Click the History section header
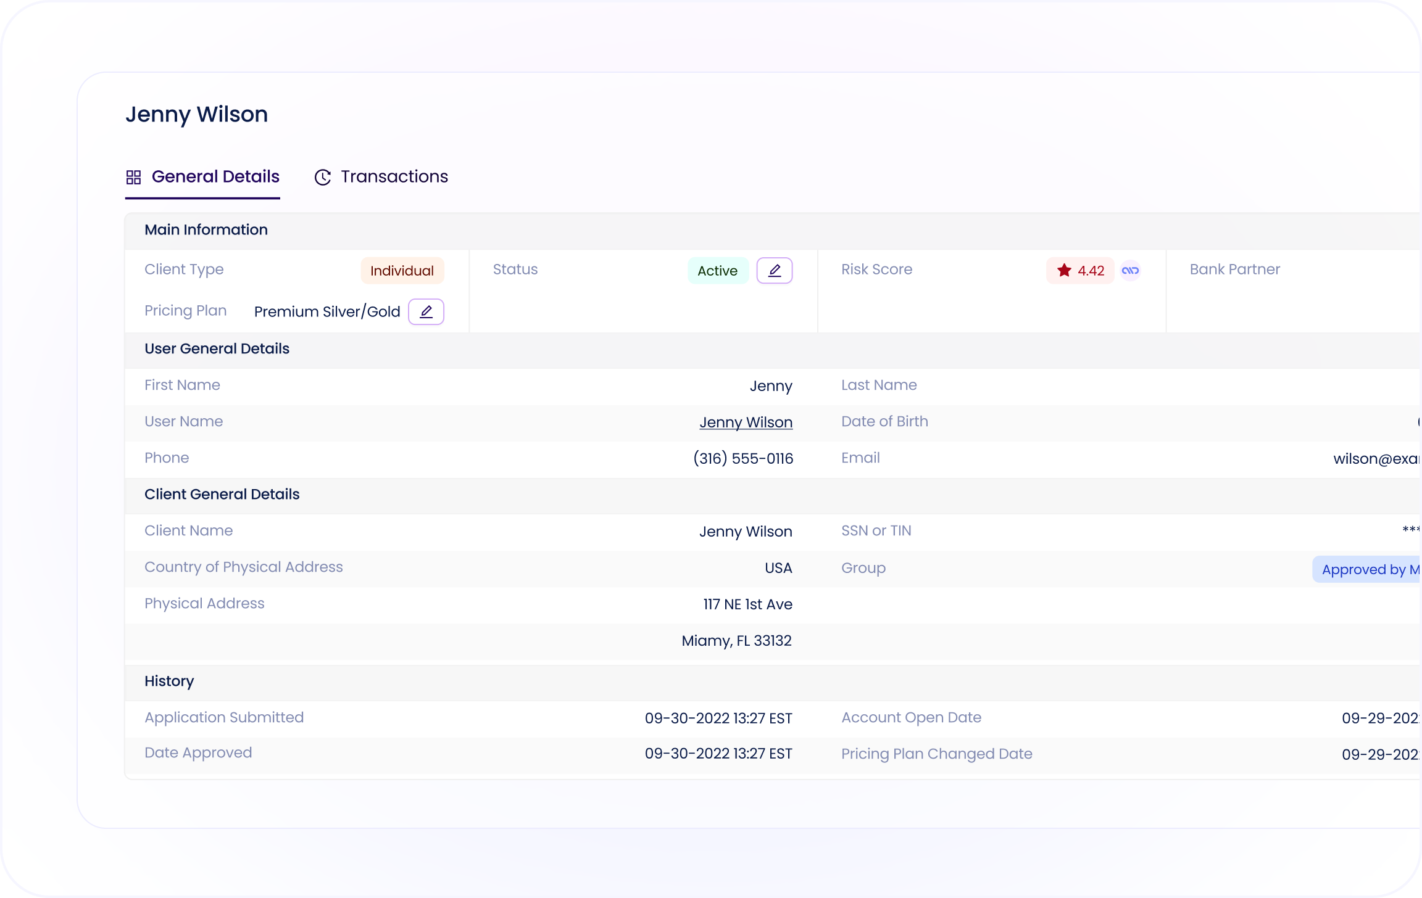 pyautogui.click(x=169, y=681)
